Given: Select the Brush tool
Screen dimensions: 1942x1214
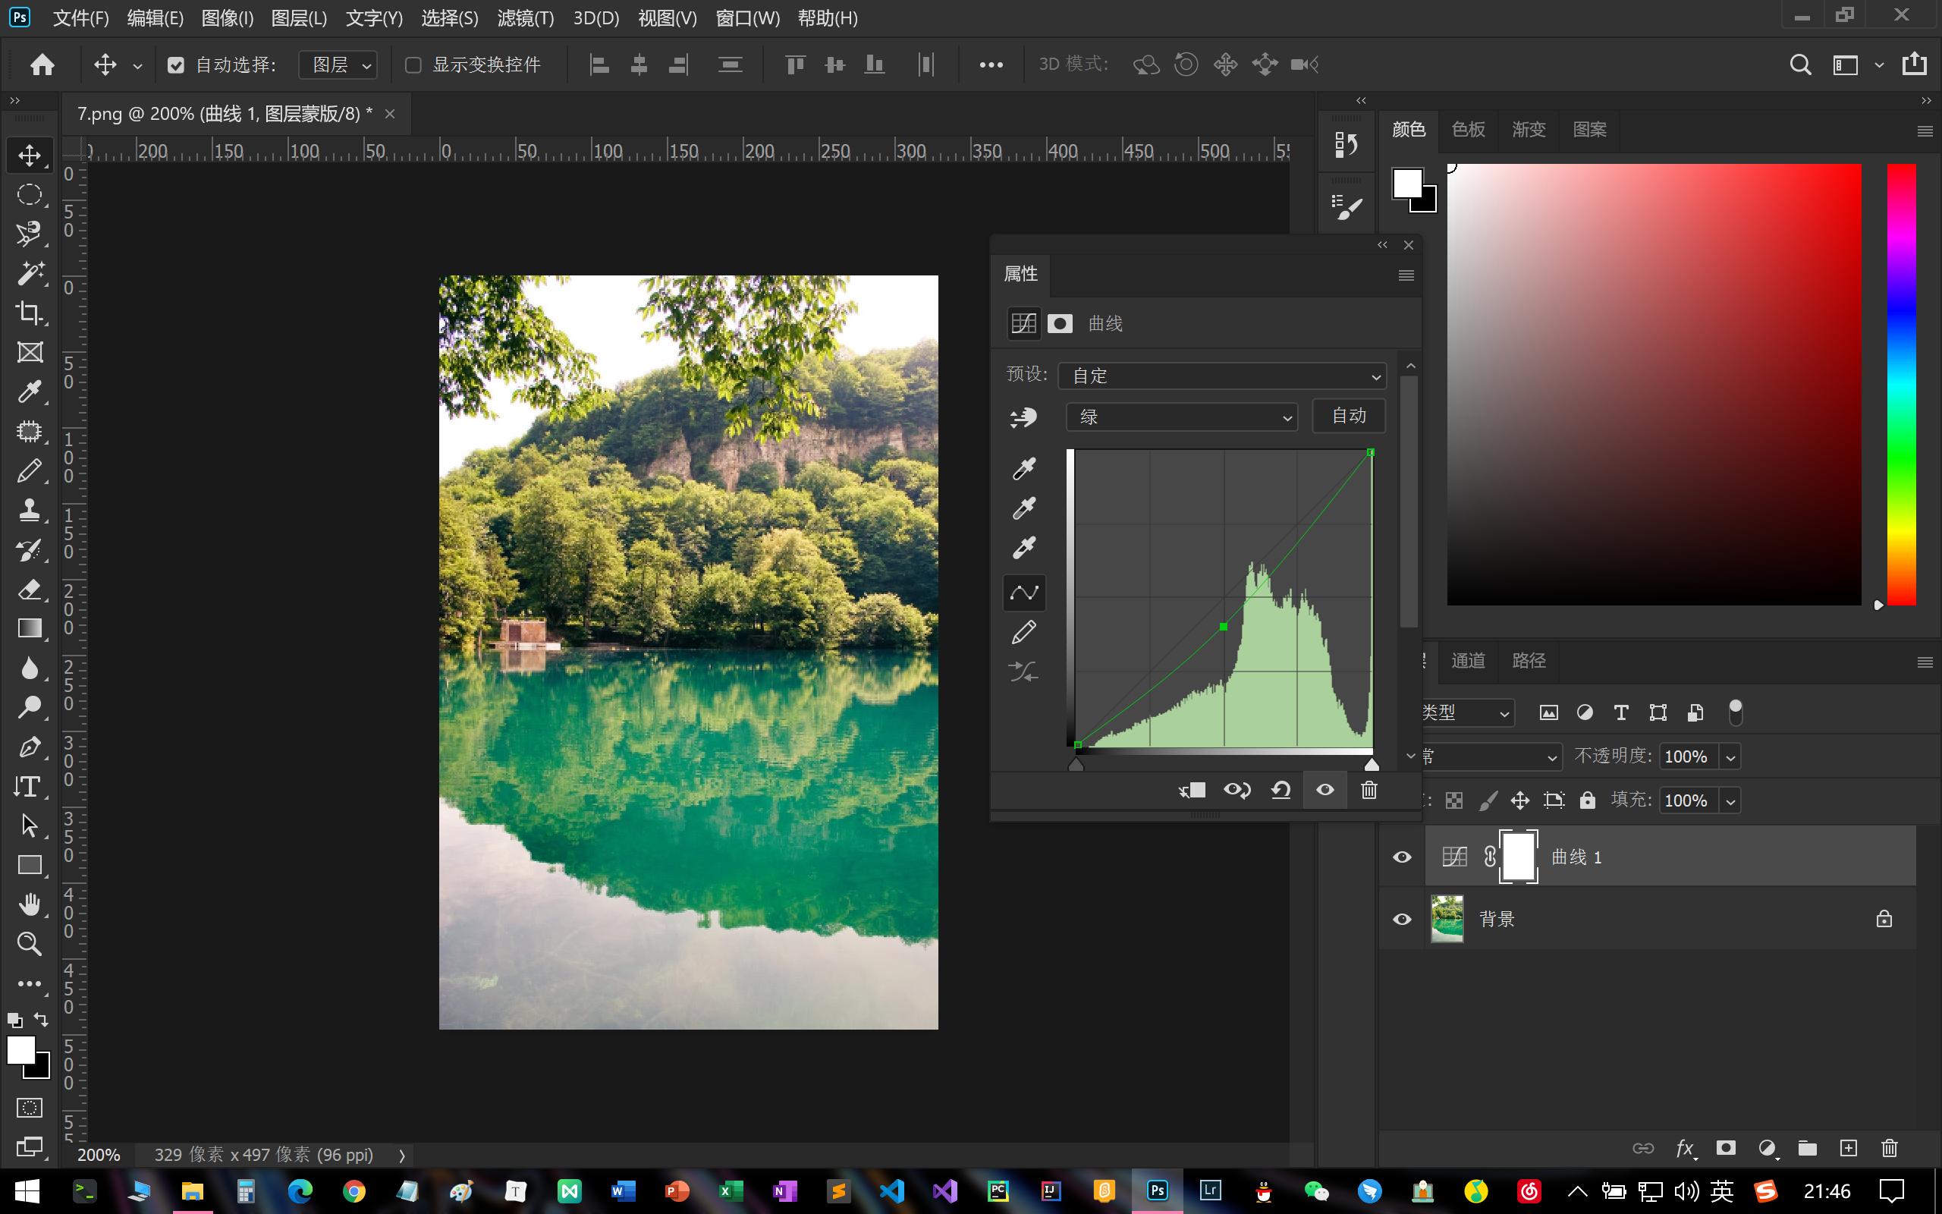Looking at the screenshot, I should (30, 470).
